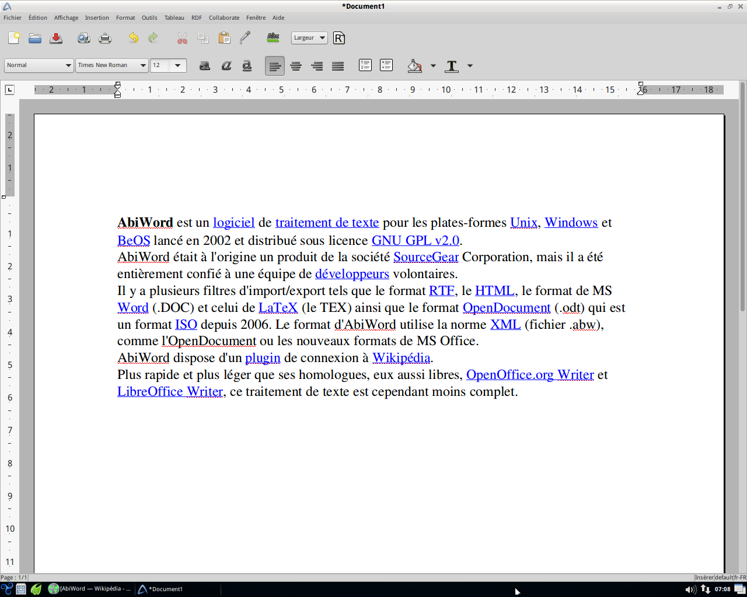
Task: Expand the font color dropdown arrow
Action: point(470,66)
